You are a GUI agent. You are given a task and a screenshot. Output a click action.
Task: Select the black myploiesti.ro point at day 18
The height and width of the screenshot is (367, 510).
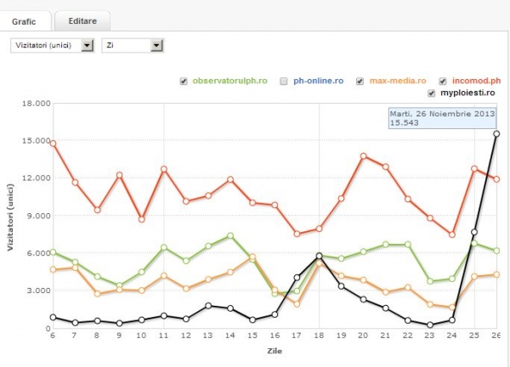click(319, 256)
